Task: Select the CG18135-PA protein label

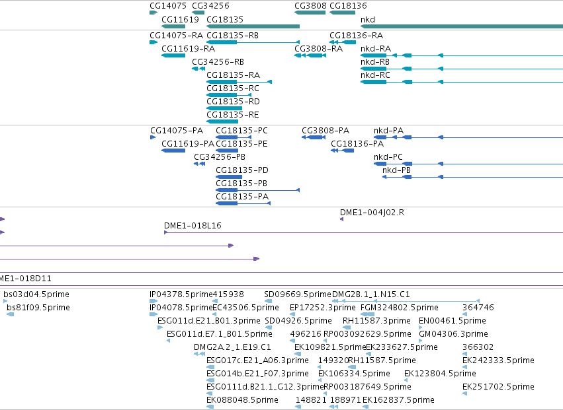Action: (x=242, y=197)
